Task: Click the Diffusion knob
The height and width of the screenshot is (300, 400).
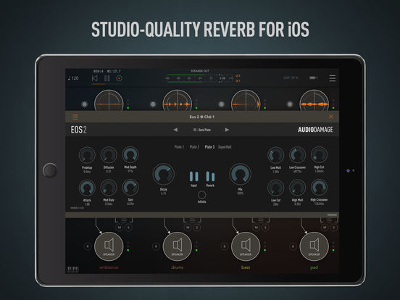Action: (109, 155)
